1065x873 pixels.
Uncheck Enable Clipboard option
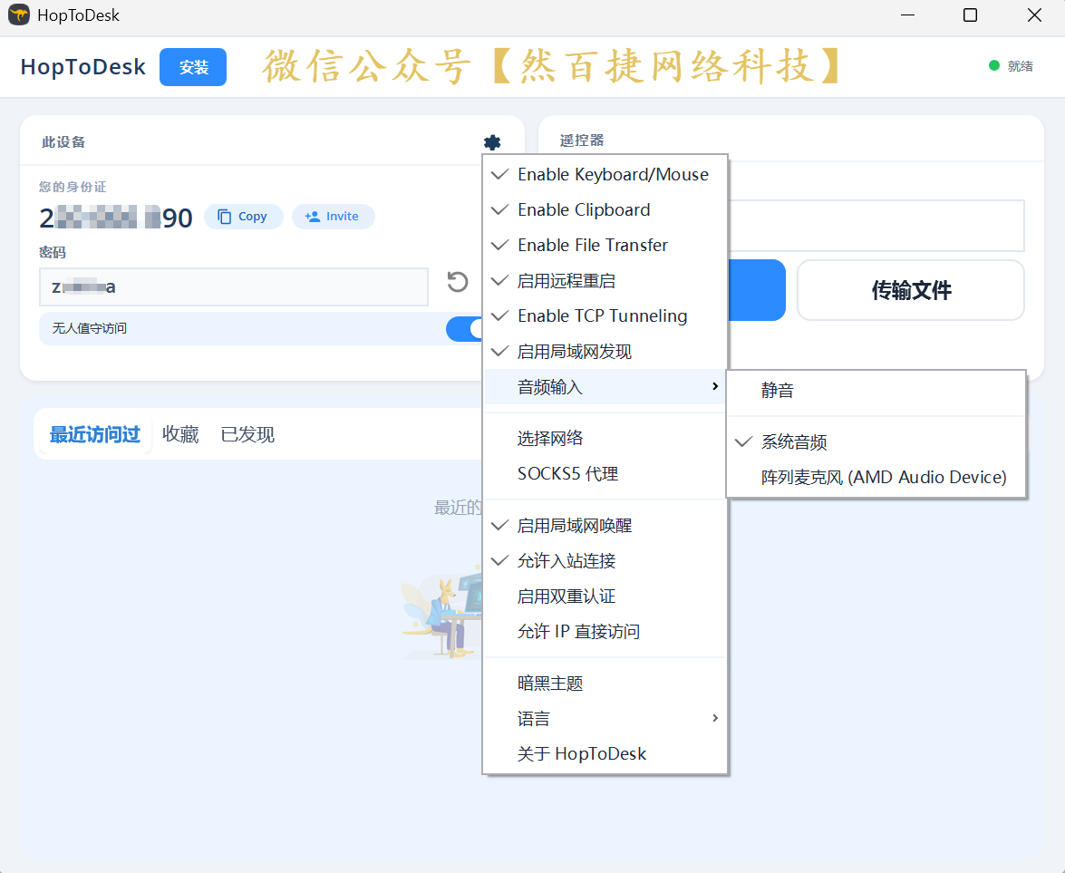click(x=605, y=210)
